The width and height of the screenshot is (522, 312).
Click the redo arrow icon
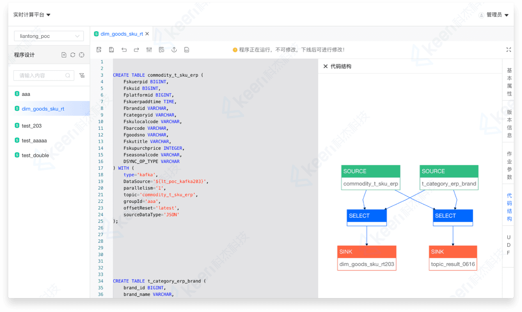136,50
